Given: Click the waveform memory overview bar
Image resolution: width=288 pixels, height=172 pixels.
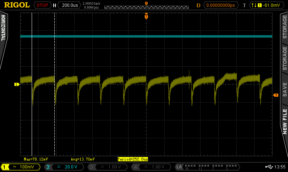Looking at the screenshot, I should (147, 7).
